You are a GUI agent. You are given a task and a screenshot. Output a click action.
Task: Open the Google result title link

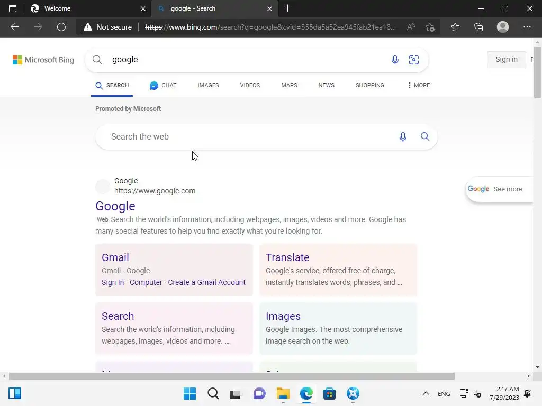115,206
